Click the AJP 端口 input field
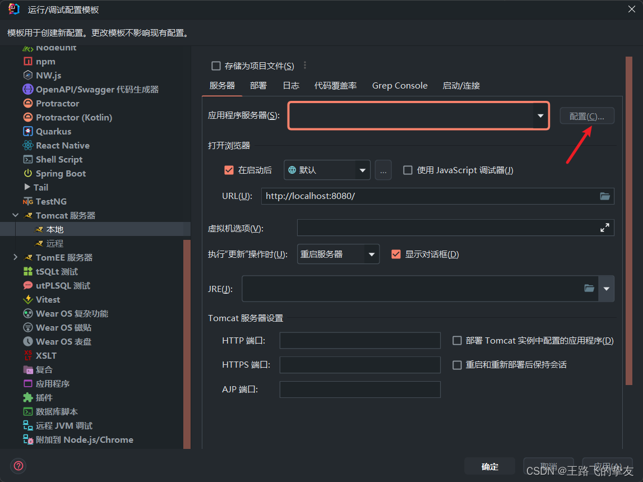Viewport: 643px width, 482px height. (360, 390)
